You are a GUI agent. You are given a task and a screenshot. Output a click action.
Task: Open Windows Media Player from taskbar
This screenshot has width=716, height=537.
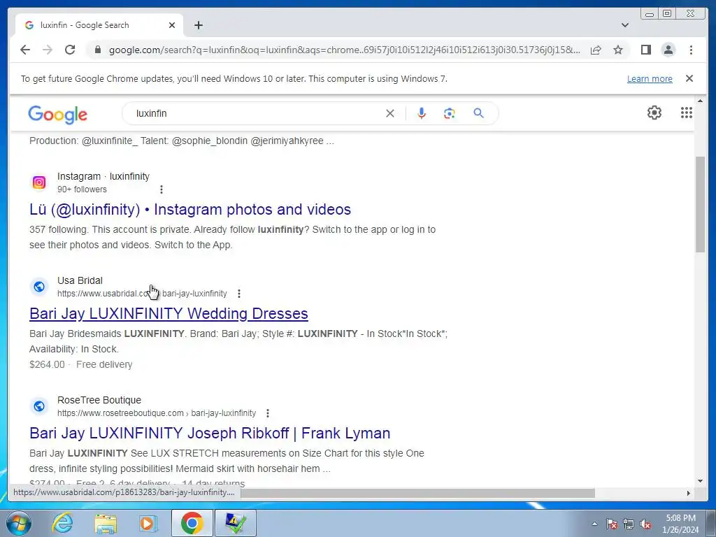coord(148,523)
